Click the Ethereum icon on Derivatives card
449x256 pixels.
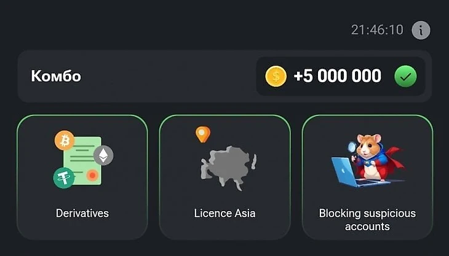[x=103, y=155]
